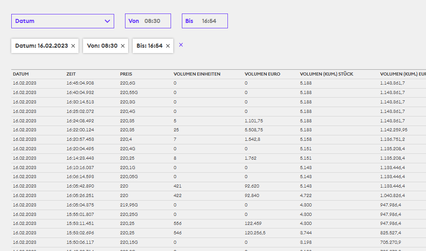The image size is (426, 251).
Task: Click the Datum: 16.02.2023 chip label
Action: click(42, 46)
